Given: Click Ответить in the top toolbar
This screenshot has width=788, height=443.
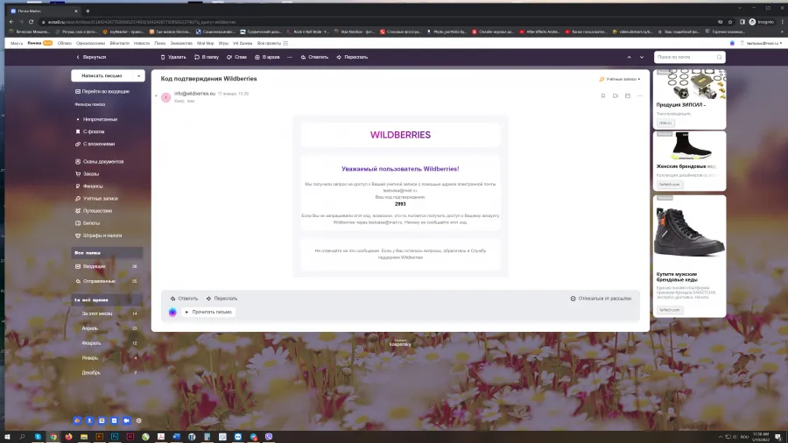Looking at the screenshot, I should point(314,57).
